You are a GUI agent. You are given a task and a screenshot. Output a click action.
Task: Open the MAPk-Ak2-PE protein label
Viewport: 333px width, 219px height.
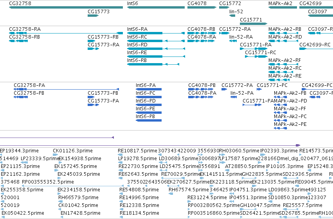pyautogui.click(x=290, y=124)
